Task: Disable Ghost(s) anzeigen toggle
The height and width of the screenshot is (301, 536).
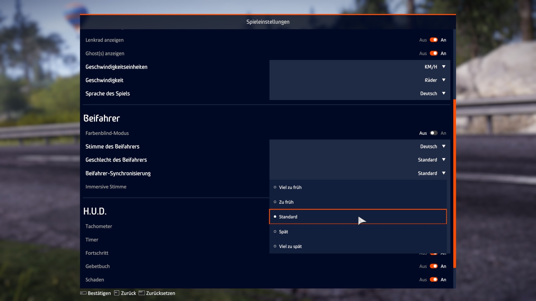Action: (x=434, y=53)
